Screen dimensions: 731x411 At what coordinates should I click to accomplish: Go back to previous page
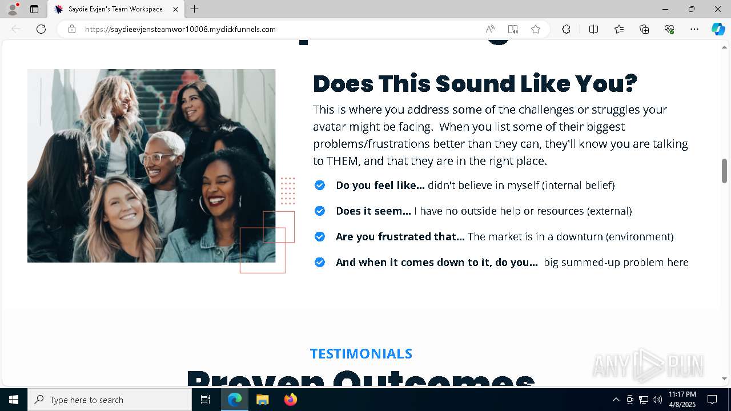coord(16,29)
